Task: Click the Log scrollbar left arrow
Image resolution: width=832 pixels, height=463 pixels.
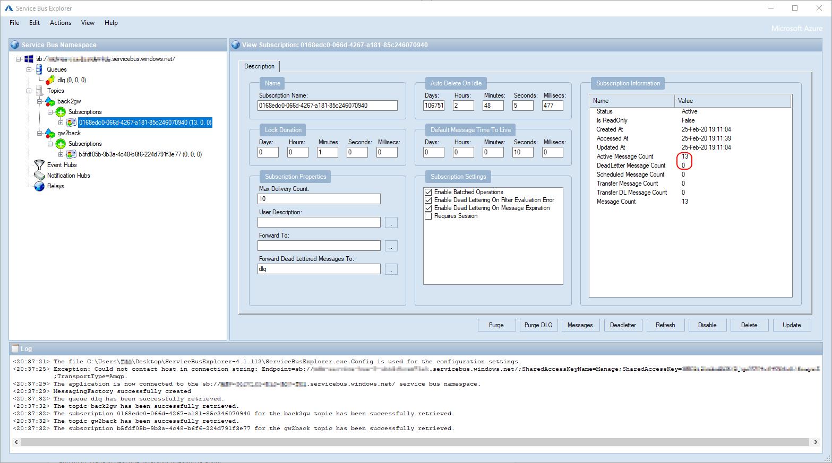Action: (x=16, y=442)
